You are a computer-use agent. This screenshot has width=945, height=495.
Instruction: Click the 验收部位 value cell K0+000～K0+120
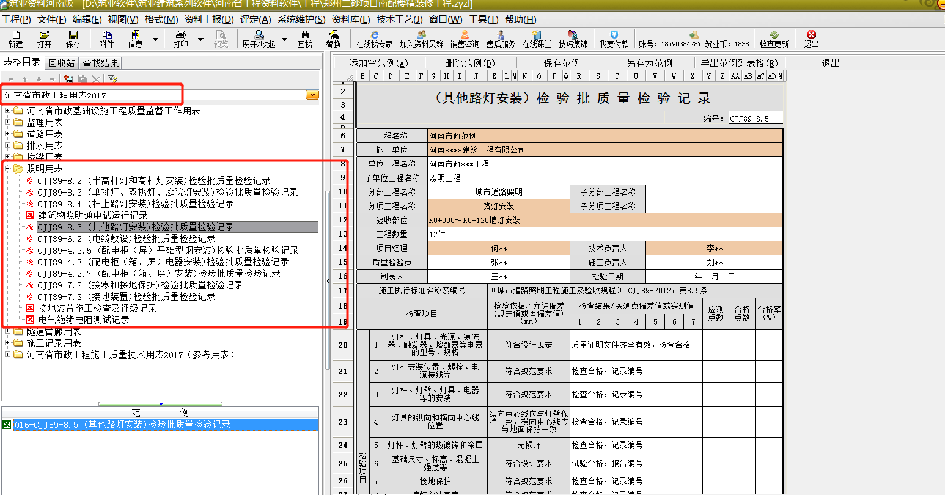pyautogui.click(x=605, y=220)
